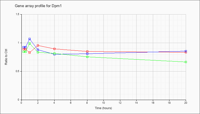200x114 pixels.
Task: Click the green marker at 8 hours
Action: (87, 57)
